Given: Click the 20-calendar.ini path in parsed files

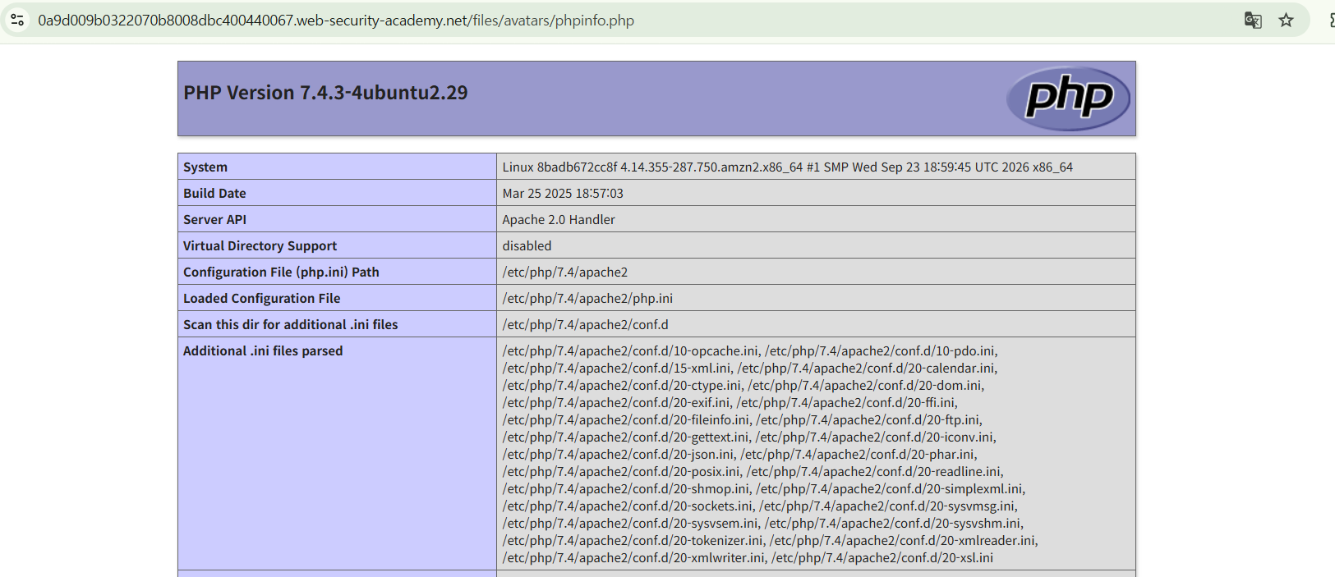Looking at the screenshot, I should (x=866, y=368).
